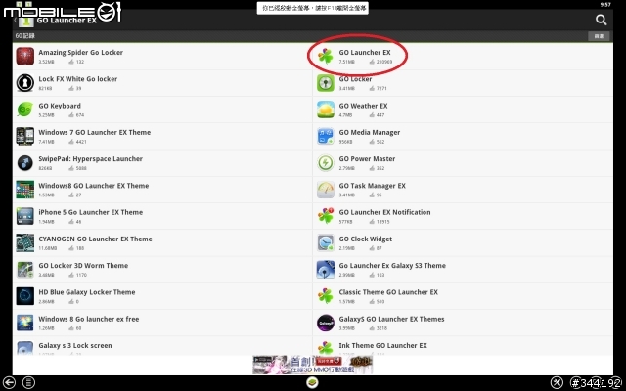Click the GO Weather EX icon
Image resolution: width=626 pixels, height=391 pixels.
(326, 109)
